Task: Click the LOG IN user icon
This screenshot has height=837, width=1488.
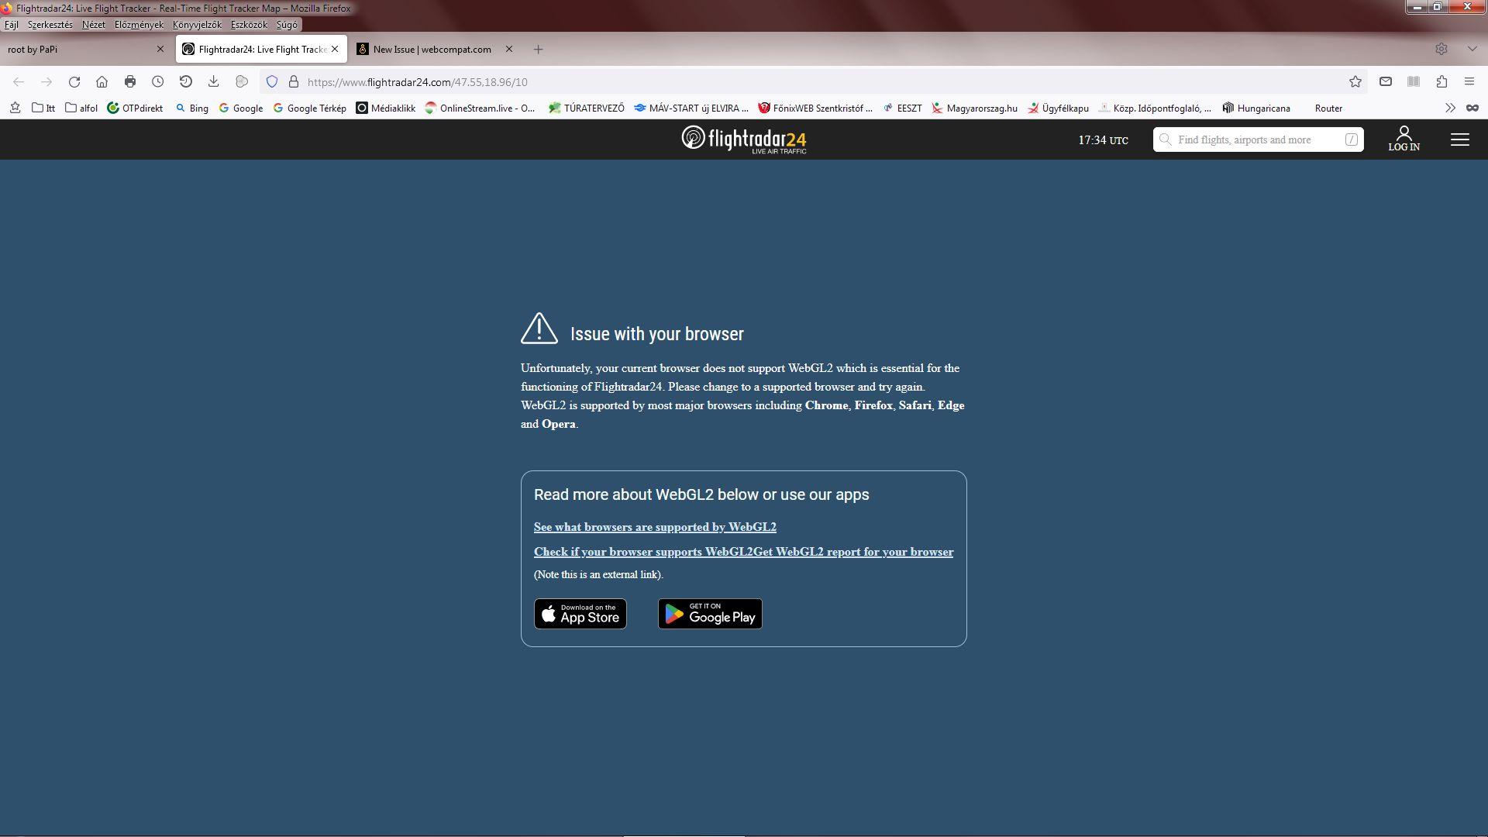Action: pyautogui.click(x=1404, y=139)
